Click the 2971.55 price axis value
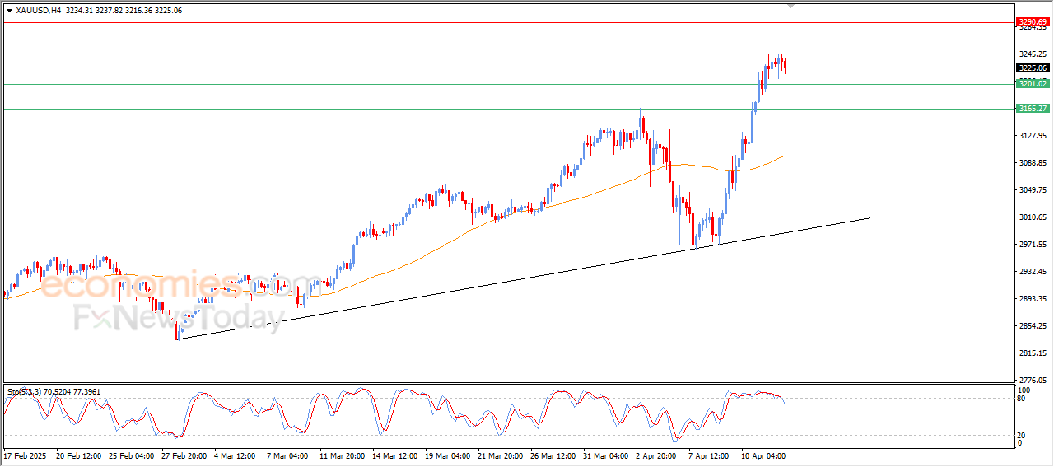Screen dimensions: 1054x467 tap(1033, 245)
